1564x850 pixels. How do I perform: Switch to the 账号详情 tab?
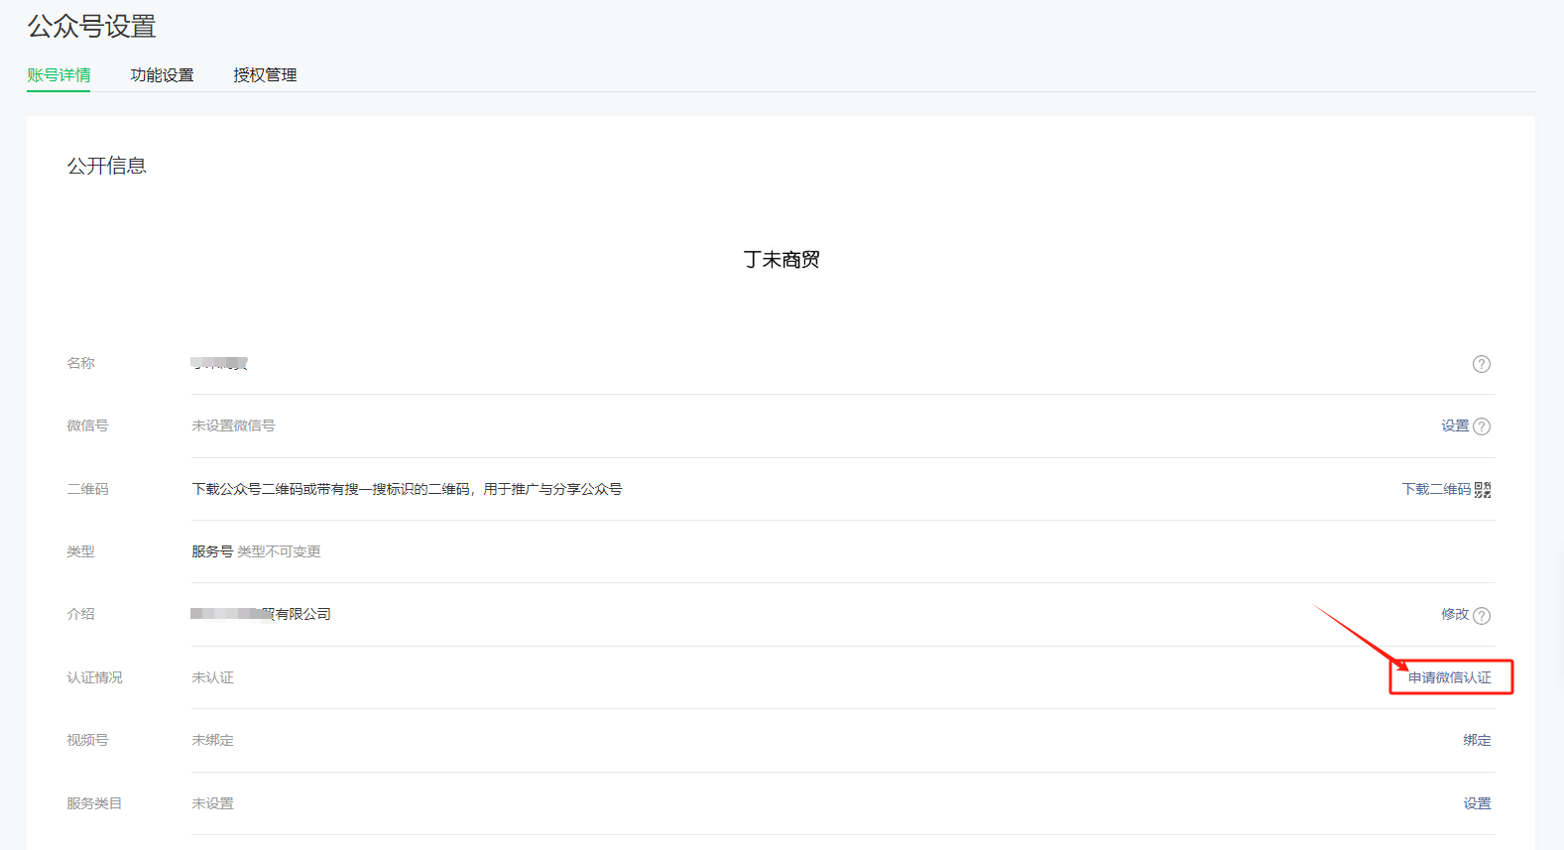click(x=59, y=75)
